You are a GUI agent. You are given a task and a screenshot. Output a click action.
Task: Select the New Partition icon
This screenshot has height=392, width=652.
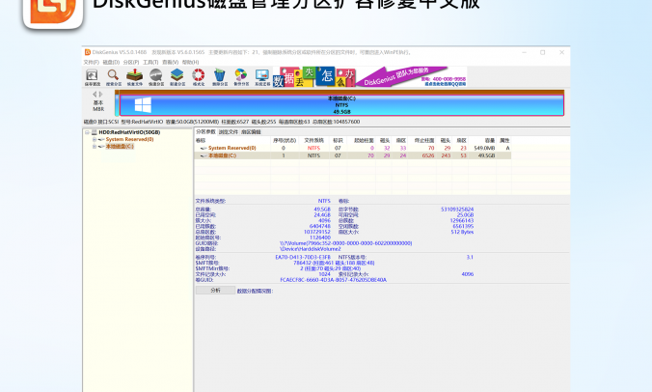coord(177,77)
